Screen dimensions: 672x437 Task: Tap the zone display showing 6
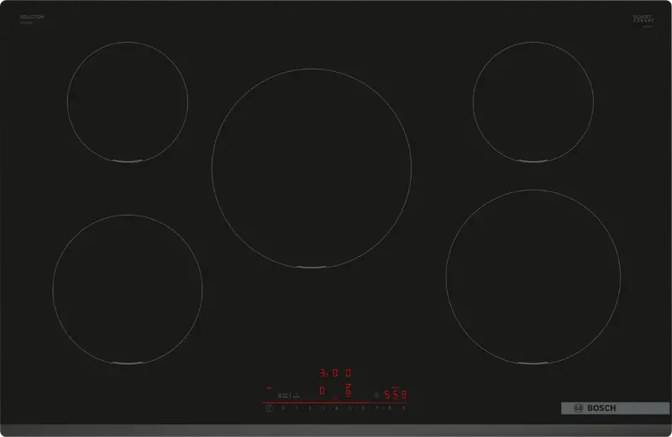[x=348, y=391]
